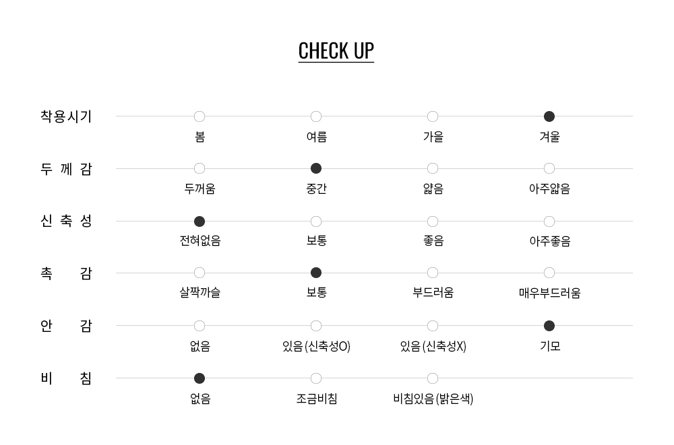The width and height of the screenshot is (674, 445).
Task: Click the filled 중간 thickness circle
Action: tap(316, 168)
